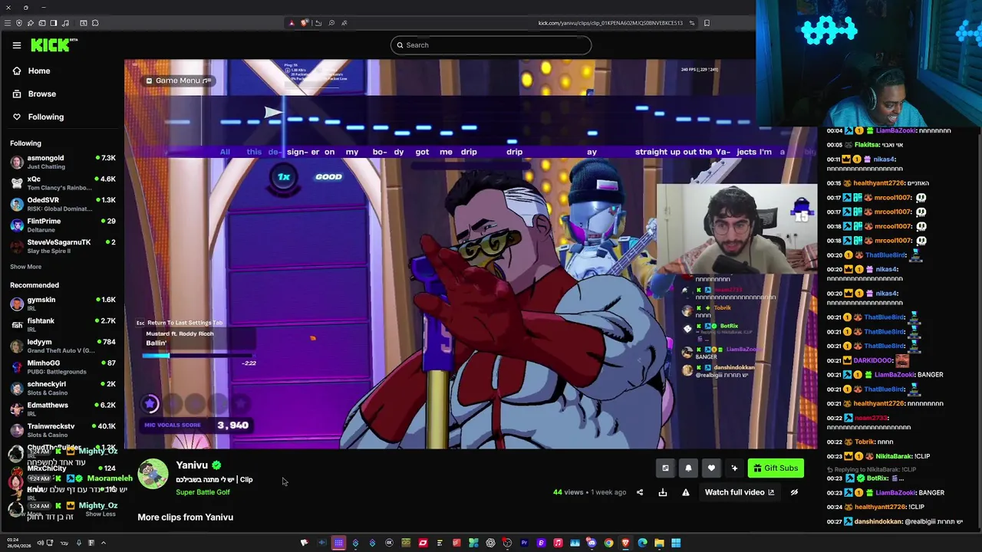Open xQc's channel in Following
Screen dimensions: 982x552
pyautogui.click(x=62, y=182)
